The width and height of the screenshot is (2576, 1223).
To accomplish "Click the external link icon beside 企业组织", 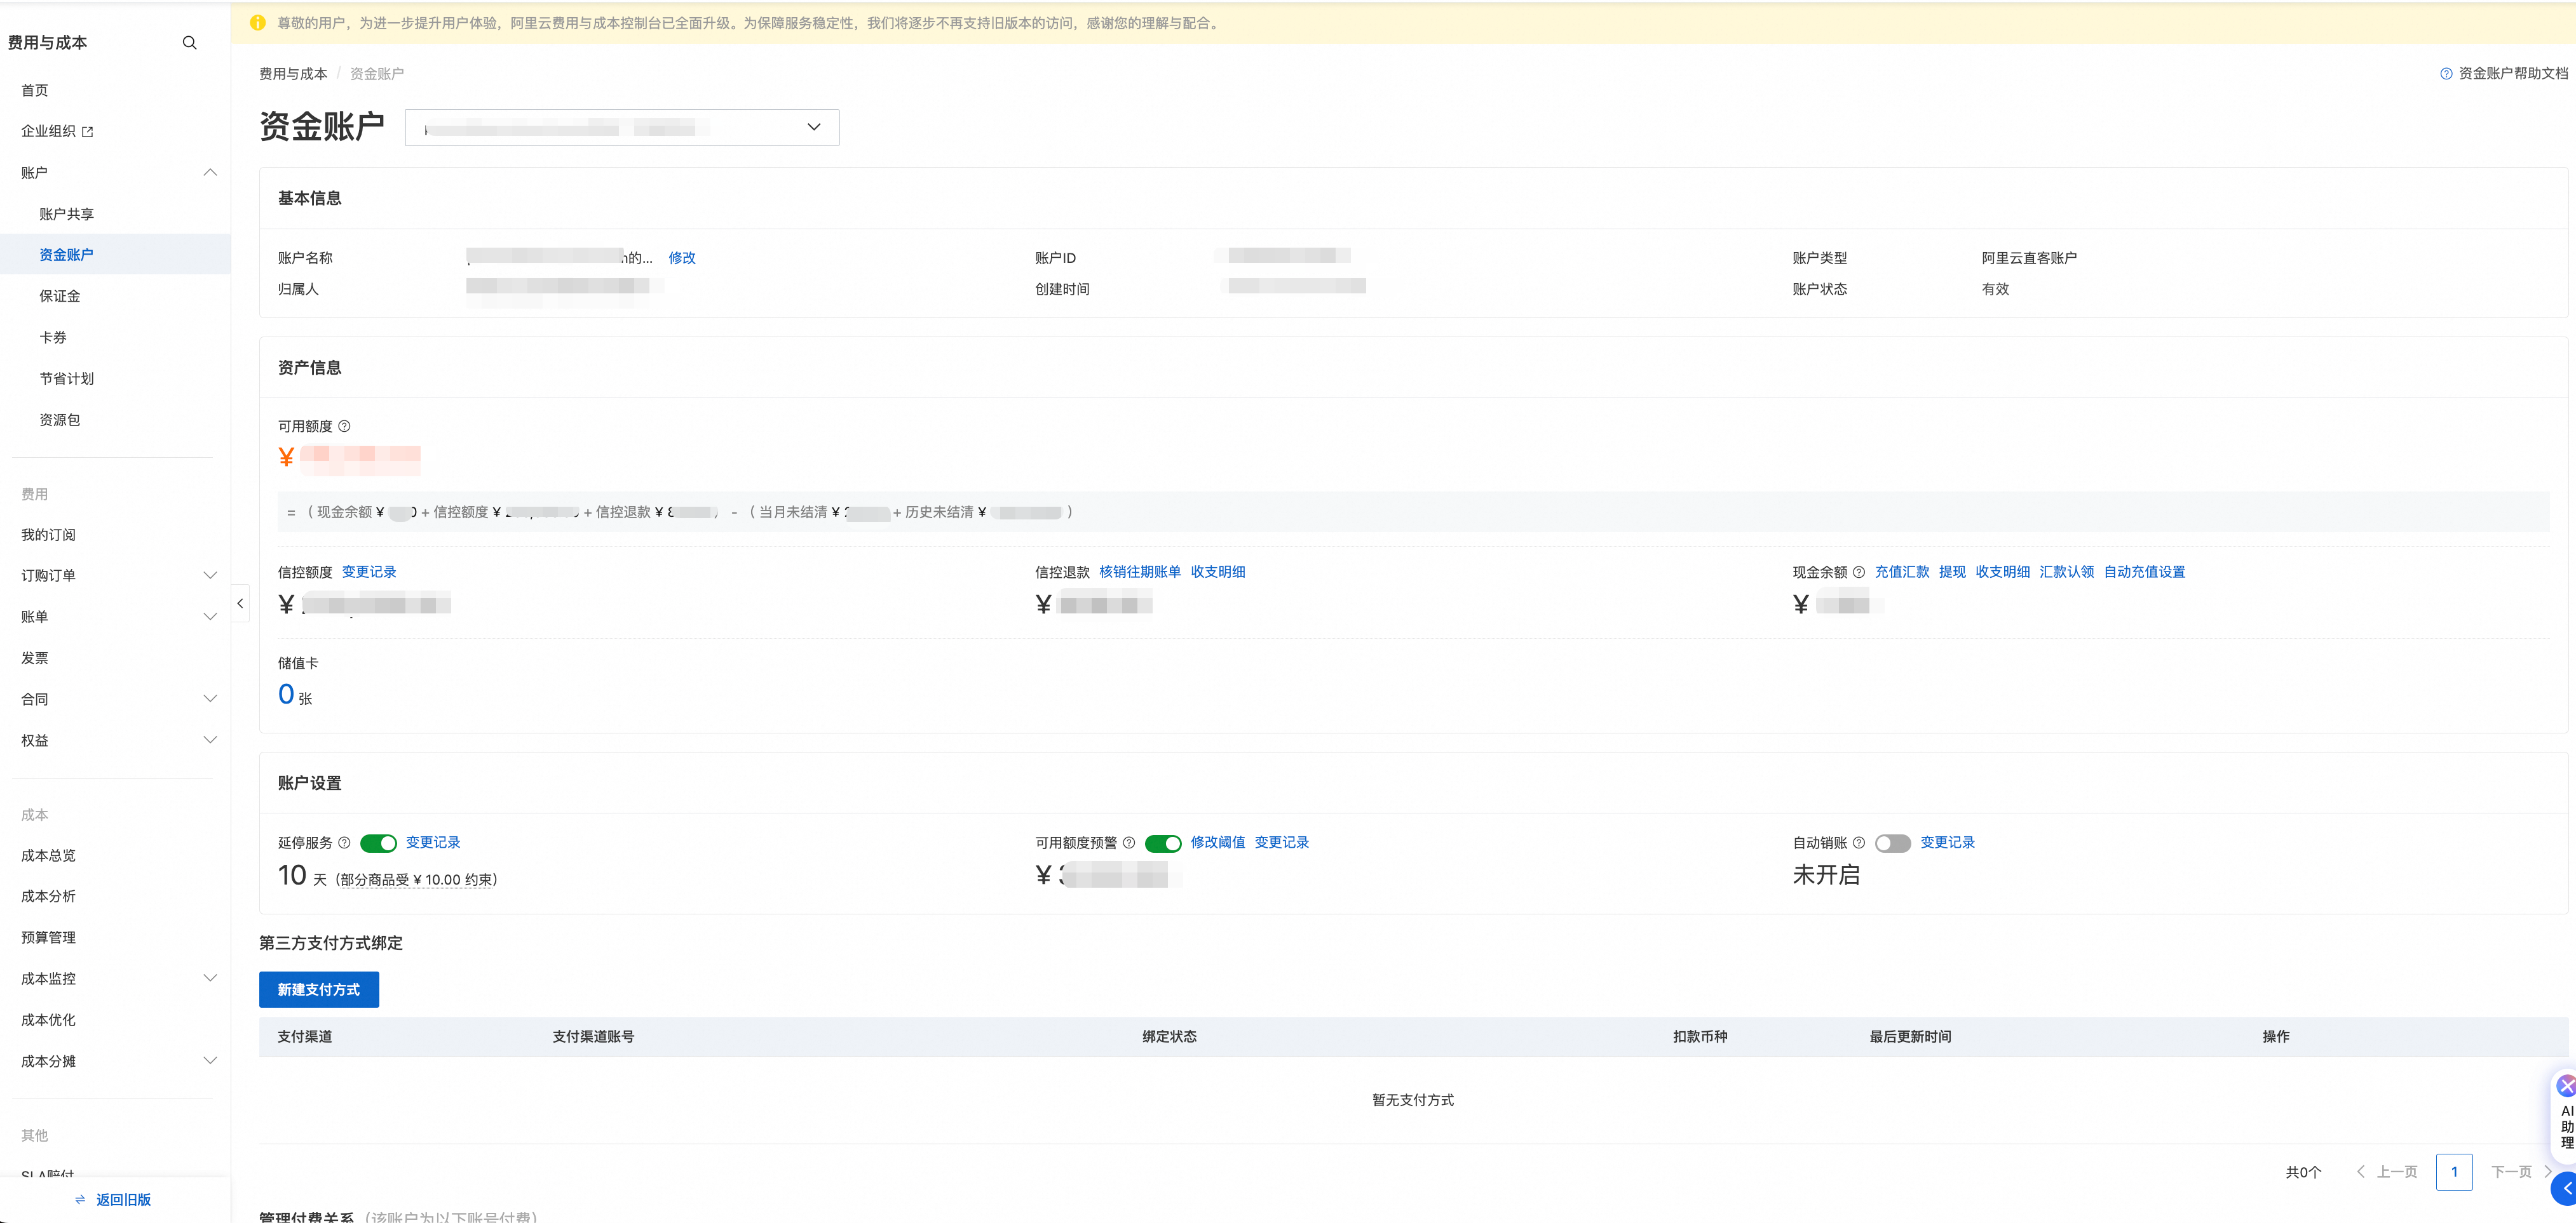I will [88, 132].
